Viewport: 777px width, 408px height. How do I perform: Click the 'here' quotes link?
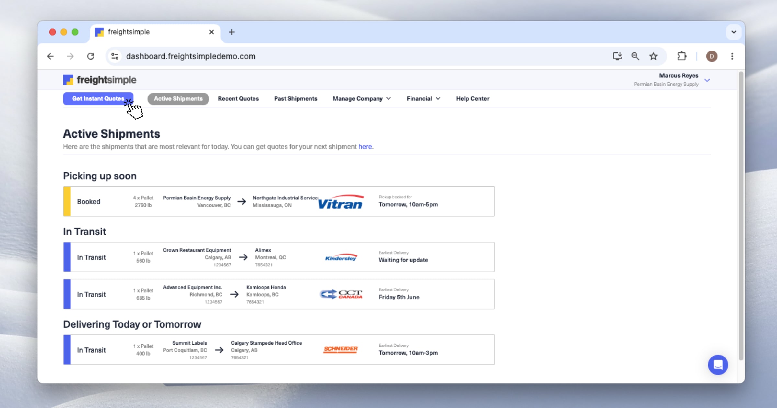click(365, 147)
